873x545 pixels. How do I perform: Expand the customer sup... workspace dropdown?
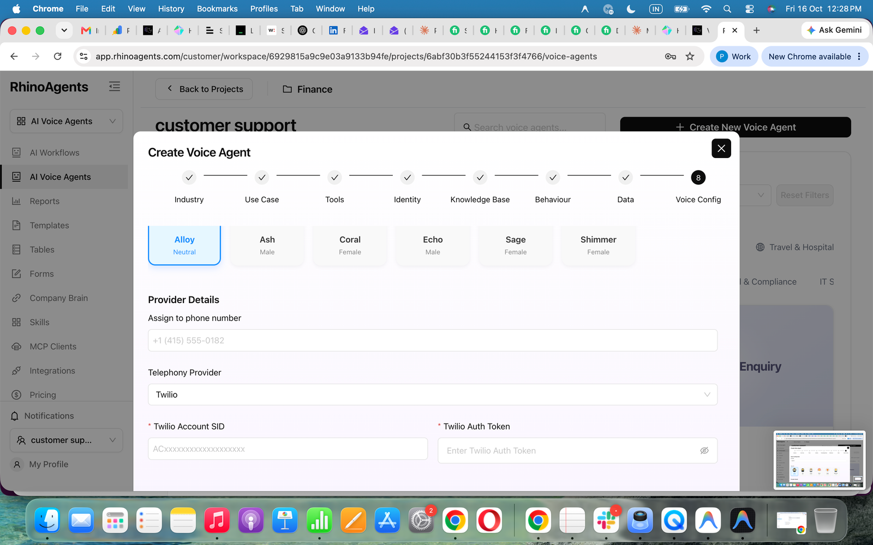point(66,440)
